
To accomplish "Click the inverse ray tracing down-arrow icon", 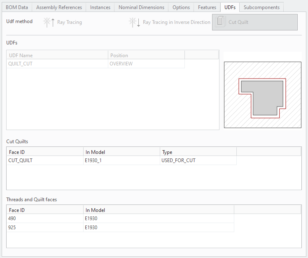I will 135,22.
